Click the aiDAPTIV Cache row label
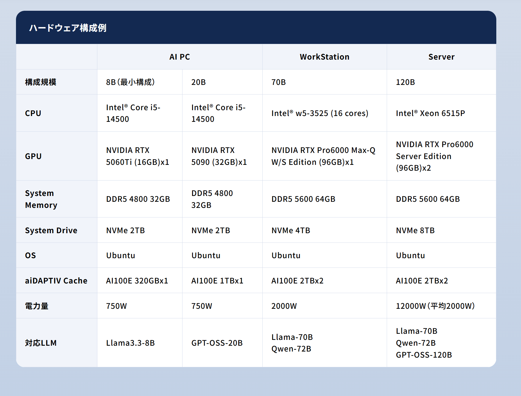 (x=56, y=281)
